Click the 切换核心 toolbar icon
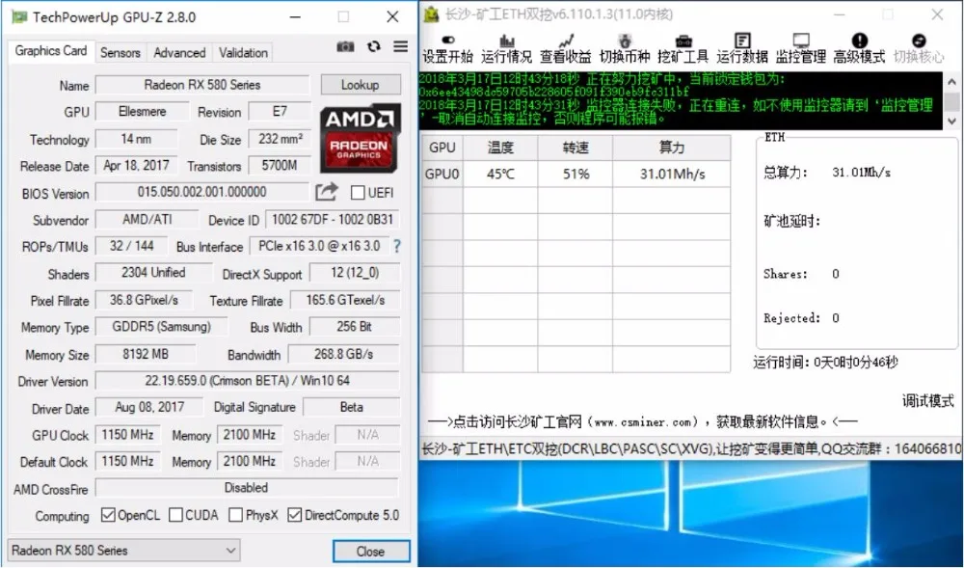The width and height of the screenshot is (964, 568). click(x=919, y=49)
